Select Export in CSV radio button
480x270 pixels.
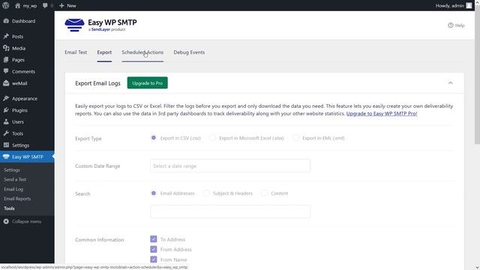click(x=154, y=138)
